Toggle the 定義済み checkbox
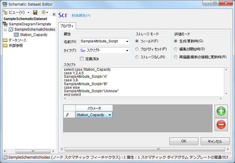This screenshot has width=235, height=163. 82,59
